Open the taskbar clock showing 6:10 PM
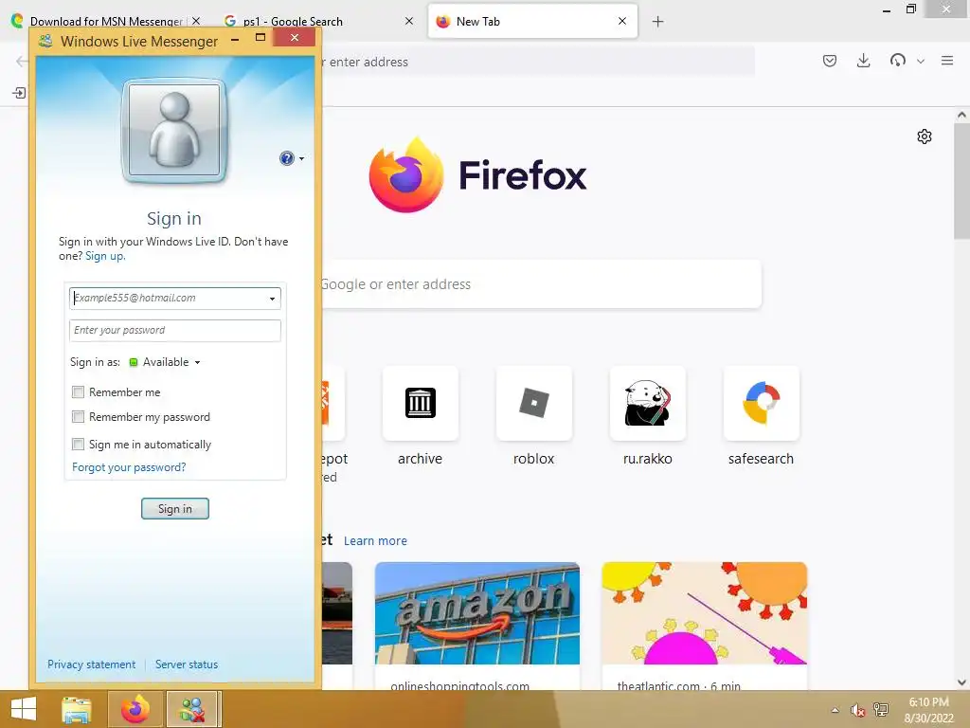The width and height of the screenshot is (970, 728). click(928, 710)
